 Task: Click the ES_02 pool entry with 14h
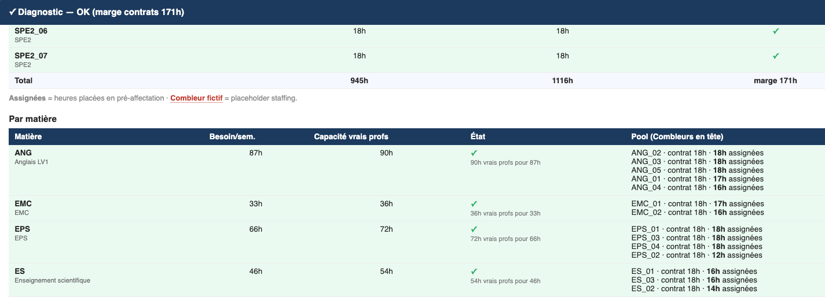694,289
